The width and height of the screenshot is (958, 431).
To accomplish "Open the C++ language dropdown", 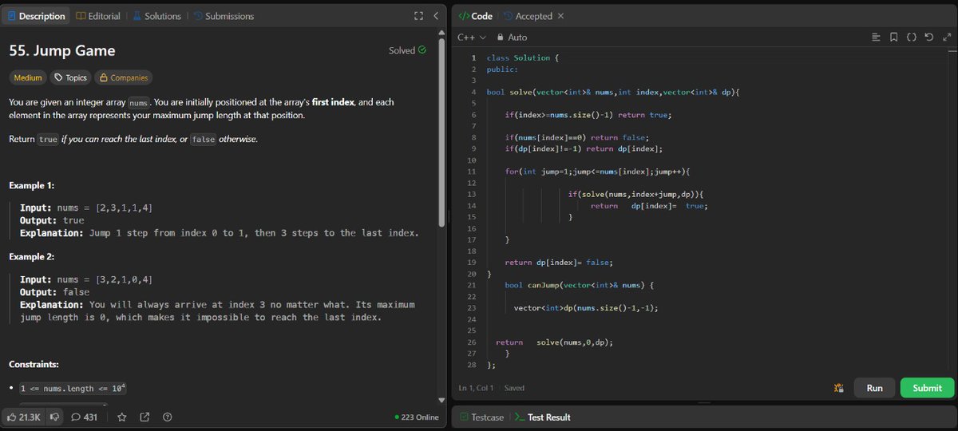I will pyautogui.click(x=472, y=38).
